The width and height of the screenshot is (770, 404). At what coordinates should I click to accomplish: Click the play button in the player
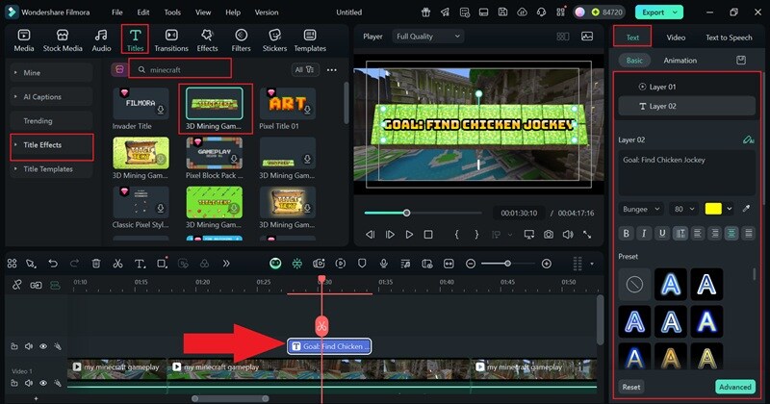[409, 235]
